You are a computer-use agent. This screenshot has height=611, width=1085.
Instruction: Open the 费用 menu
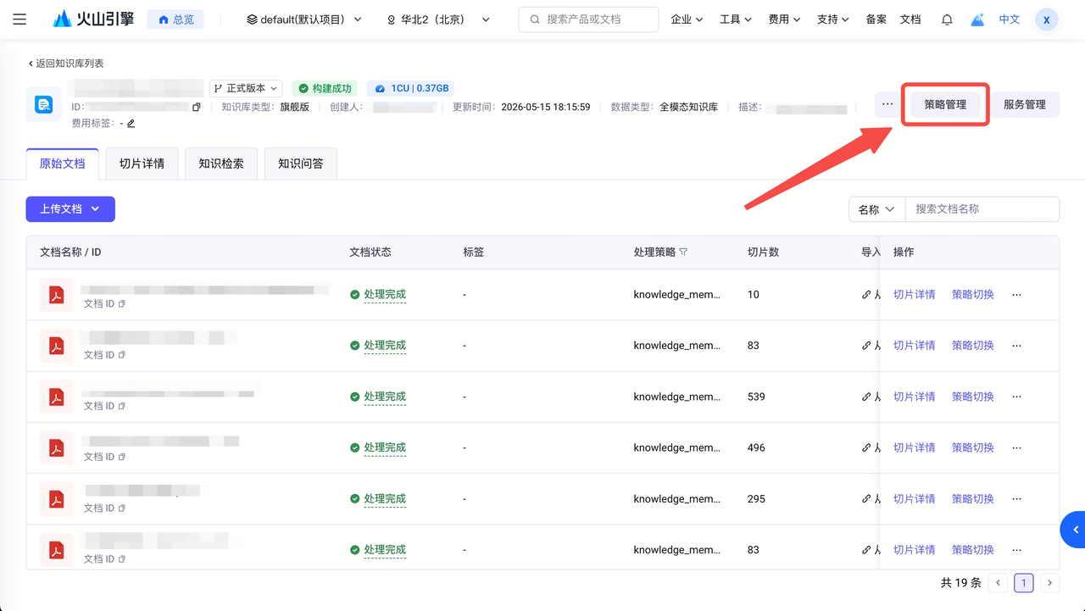click(784, 19)
